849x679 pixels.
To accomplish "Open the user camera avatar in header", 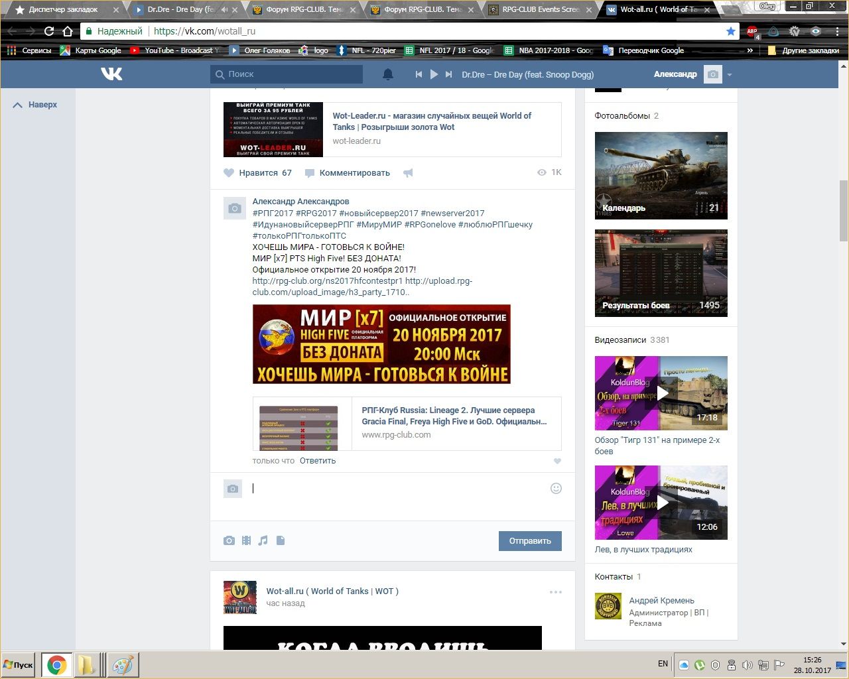I will click(712, 74).
